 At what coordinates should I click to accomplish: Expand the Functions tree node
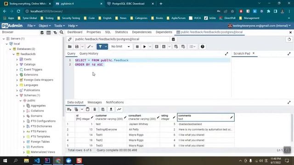pyautogui.click(x=24, y=147)
